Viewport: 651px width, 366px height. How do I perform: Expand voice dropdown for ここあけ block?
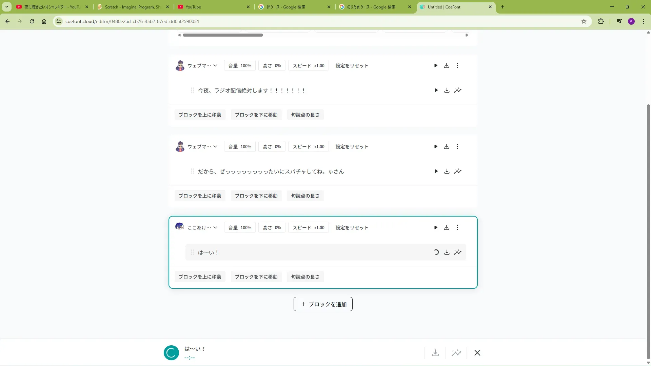215,227
